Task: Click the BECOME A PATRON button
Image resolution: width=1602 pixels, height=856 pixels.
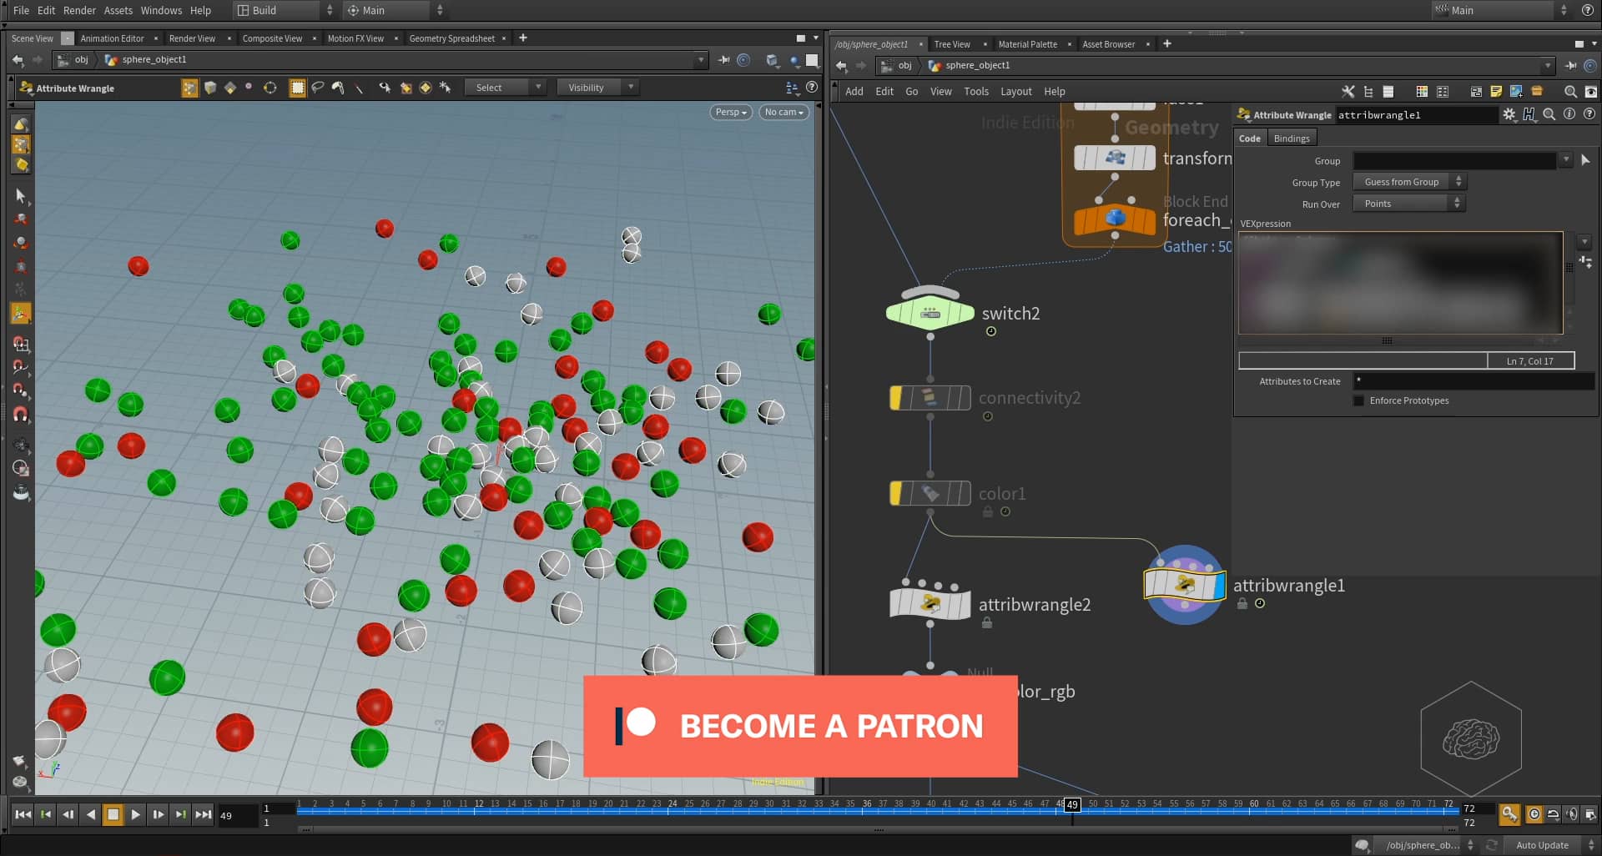Action: coord(800,726)
